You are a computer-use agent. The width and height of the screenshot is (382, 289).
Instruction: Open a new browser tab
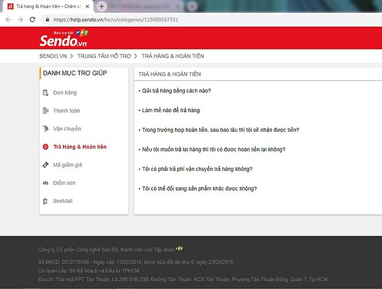coord(102,6)
